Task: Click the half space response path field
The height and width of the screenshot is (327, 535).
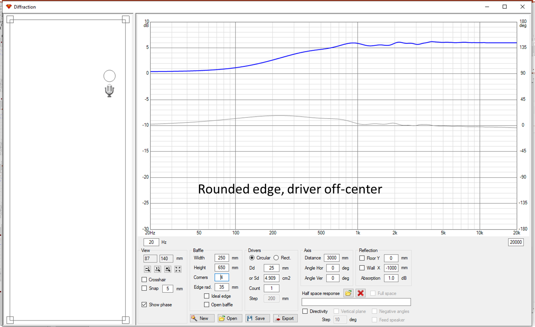Action: tap(356, 302)
